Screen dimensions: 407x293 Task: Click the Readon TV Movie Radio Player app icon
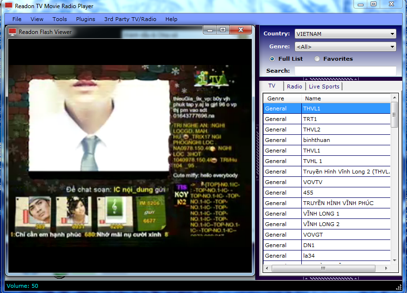(9, 6)
